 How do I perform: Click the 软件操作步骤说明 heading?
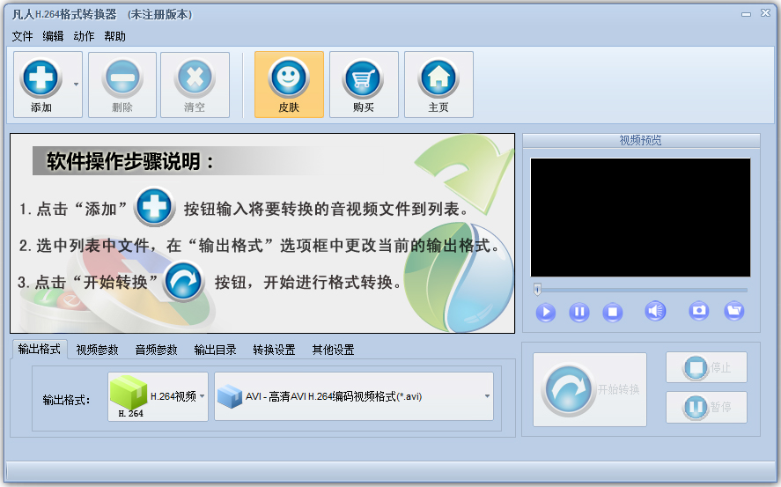tap(129, 161)
